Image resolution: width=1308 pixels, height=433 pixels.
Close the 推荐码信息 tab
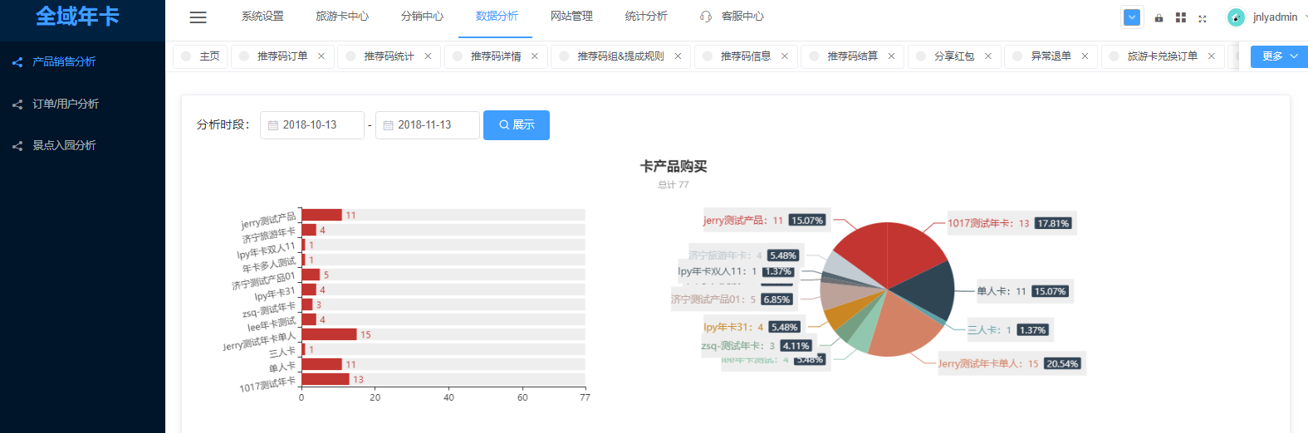(x=785, y=56)
